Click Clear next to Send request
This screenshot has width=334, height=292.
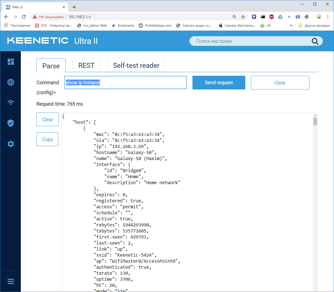click(x=280, y=83)
